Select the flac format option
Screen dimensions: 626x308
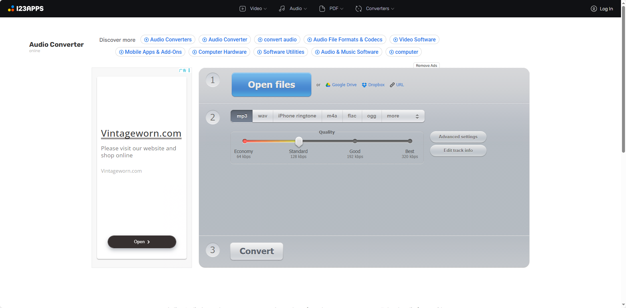(x=352, y=116)
